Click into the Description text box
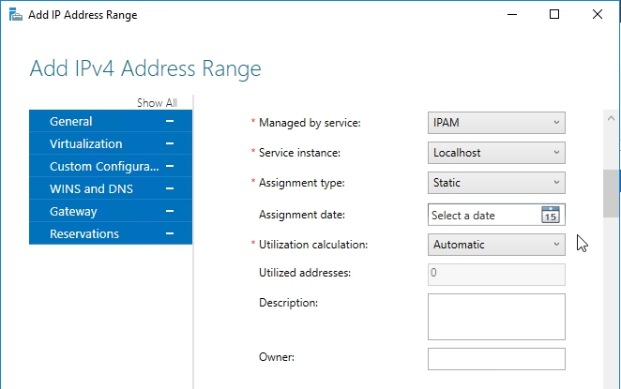The width and height of the screenshot is (621, 389). tap(496, 316)
